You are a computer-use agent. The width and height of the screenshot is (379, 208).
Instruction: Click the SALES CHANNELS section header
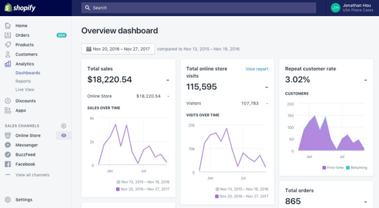(x=22, y=126)
